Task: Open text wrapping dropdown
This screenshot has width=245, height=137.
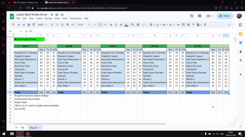Action: (x=165, y=25)
